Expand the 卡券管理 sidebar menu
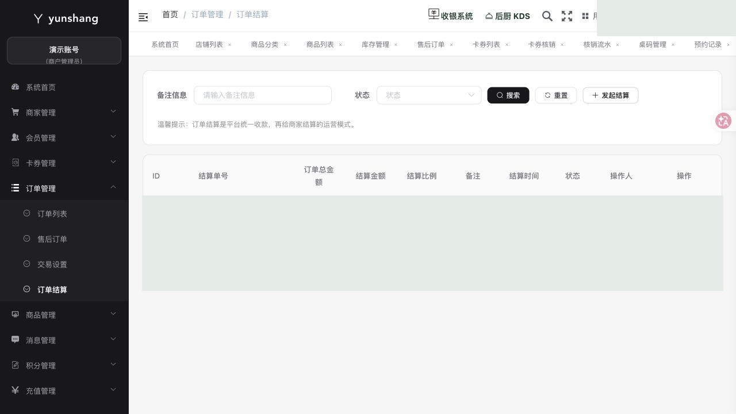Screen dimensions: 736x414 click(64, 163)
